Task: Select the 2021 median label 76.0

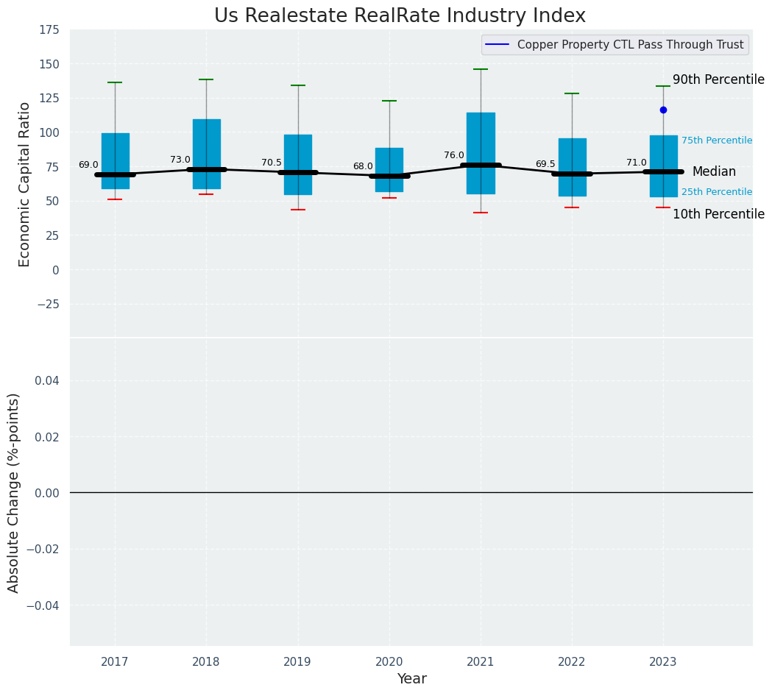Action: pyautogui.click(x=454, y=156)
